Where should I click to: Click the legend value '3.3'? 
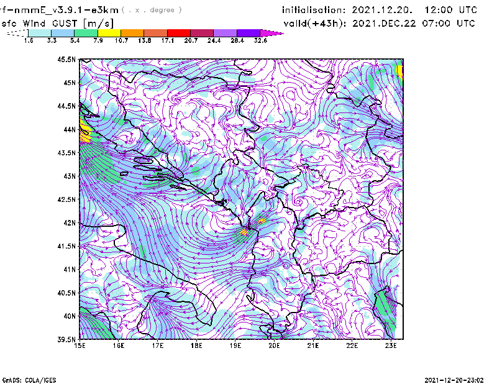coord(52,40)
